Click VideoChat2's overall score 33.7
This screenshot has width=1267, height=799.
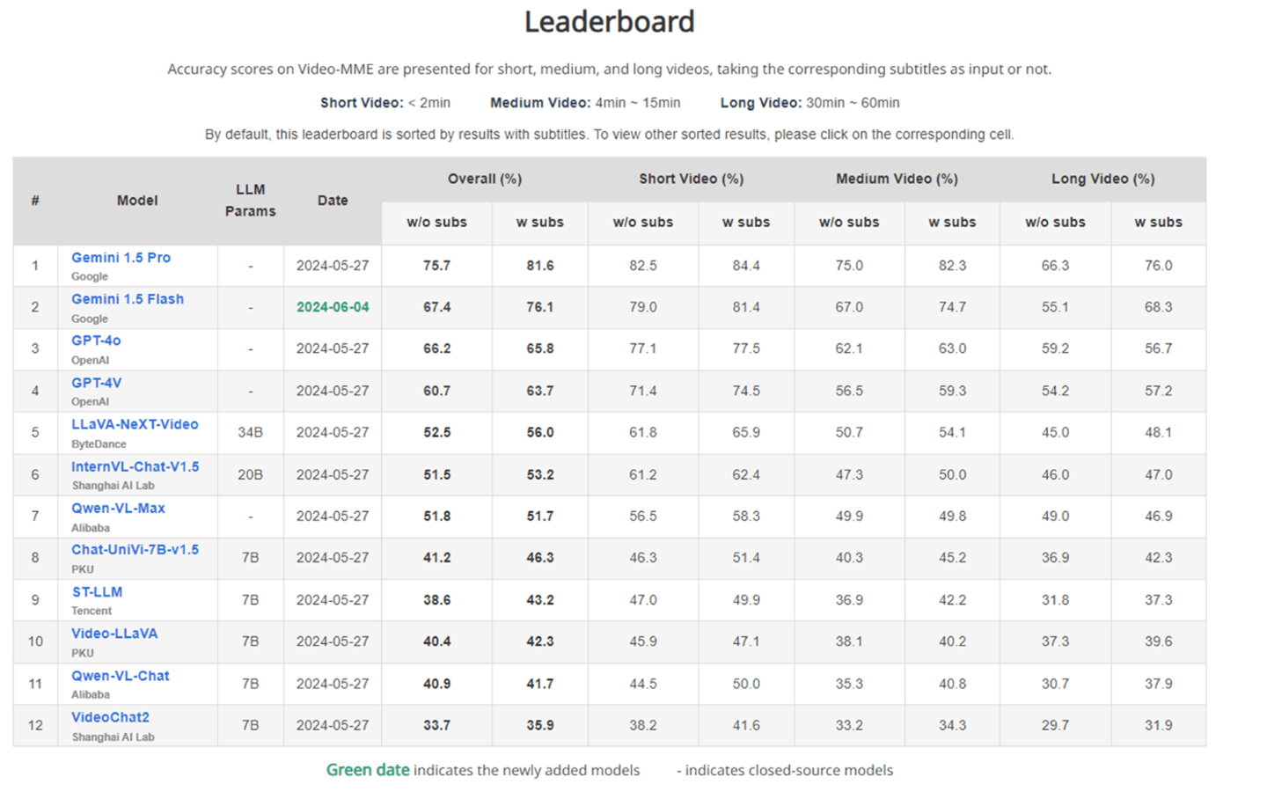pos(436,726)
